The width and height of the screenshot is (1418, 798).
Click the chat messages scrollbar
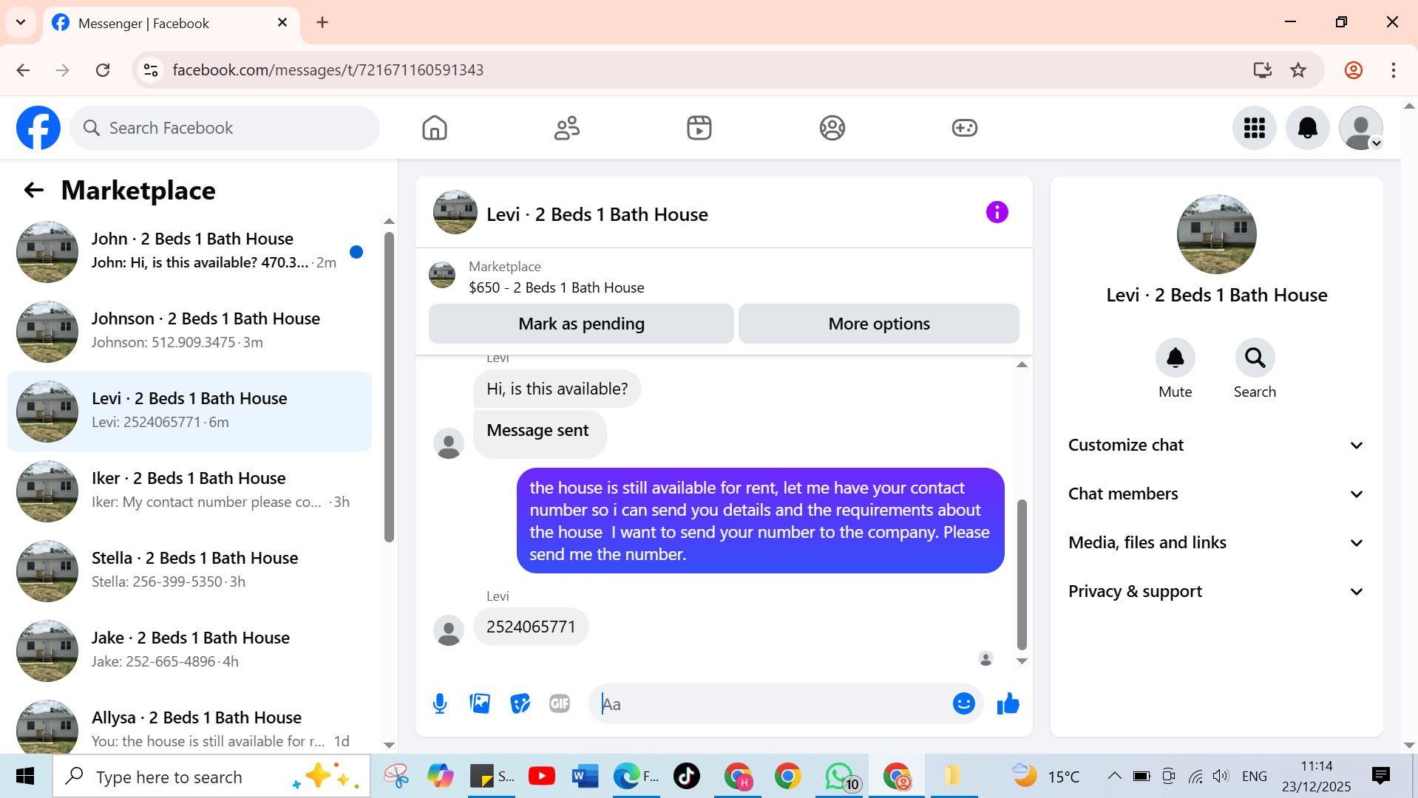coord(1022,574)
